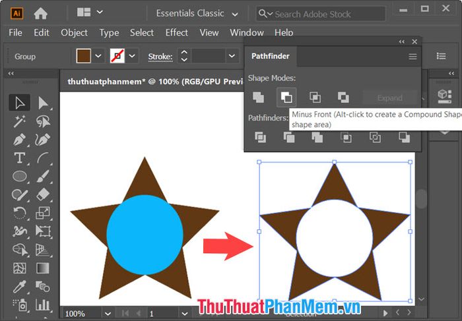This screenshot has width=462, height=321.
Task: Select the Direct Selection tool
Action: point(43,103)
